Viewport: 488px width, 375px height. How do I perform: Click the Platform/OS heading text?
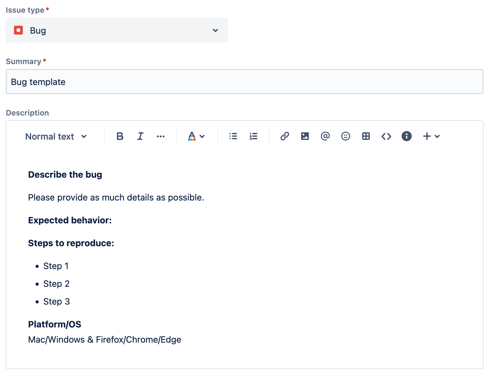click(x=54, y=324)
